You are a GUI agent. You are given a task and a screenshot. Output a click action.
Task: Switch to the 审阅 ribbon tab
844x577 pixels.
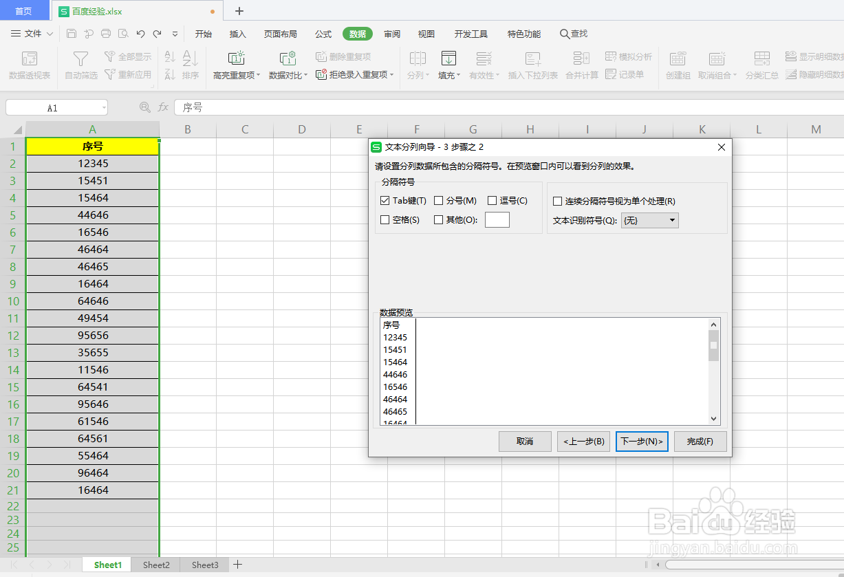[x=392, y=34]
